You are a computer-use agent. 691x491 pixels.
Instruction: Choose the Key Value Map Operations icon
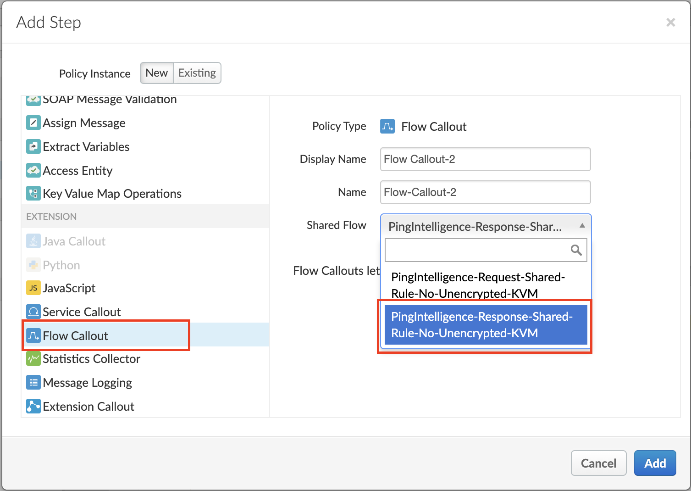pyautogui.click(x=33, y=194)
